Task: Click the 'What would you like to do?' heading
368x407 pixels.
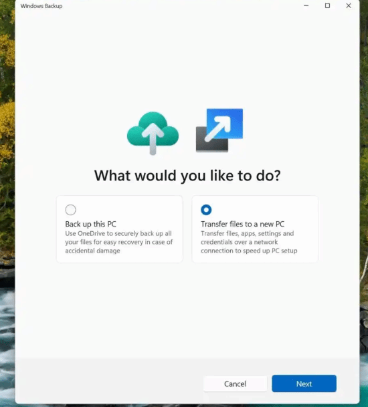Action: point(187,176)
